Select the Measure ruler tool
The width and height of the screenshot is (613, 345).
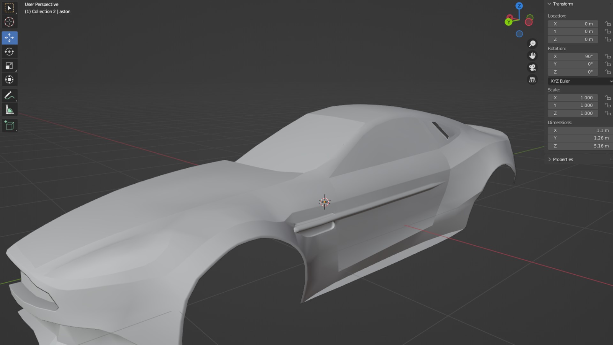click(x=9, y=110)
